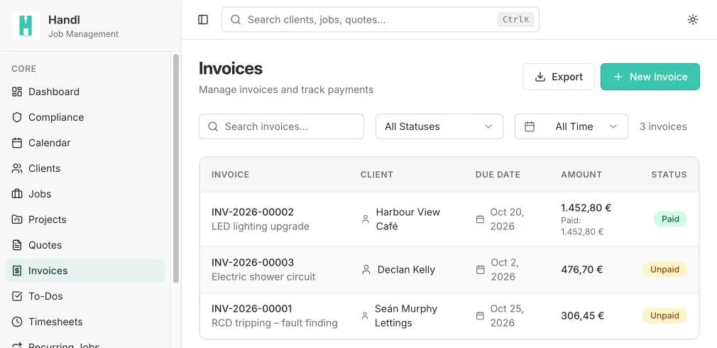Image resolution: width=717 pixels, height=348 pixels.
Task: Click the Jobs briefcase icon
Action: tap(17, 194)
